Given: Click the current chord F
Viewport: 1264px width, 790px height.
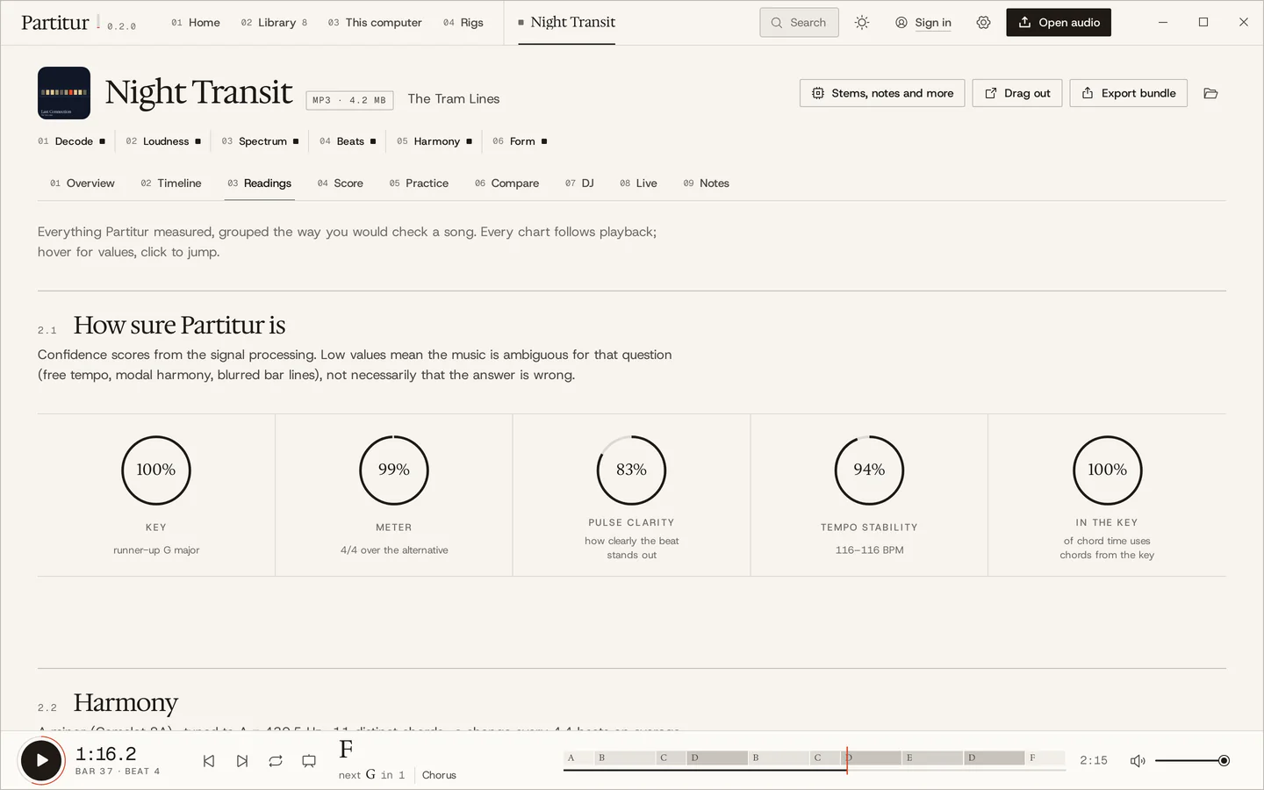Looking at the screenshot, I should [346, 750].
